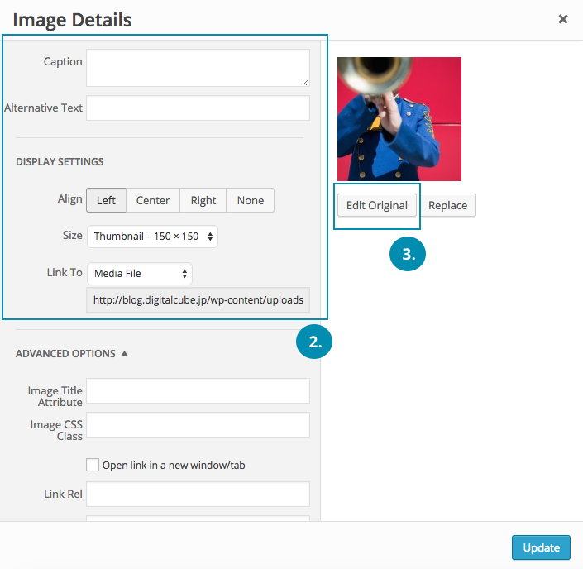This screenshot has height=569, width=583.
Task: Click the media file URL field
Action: point(198,300)
